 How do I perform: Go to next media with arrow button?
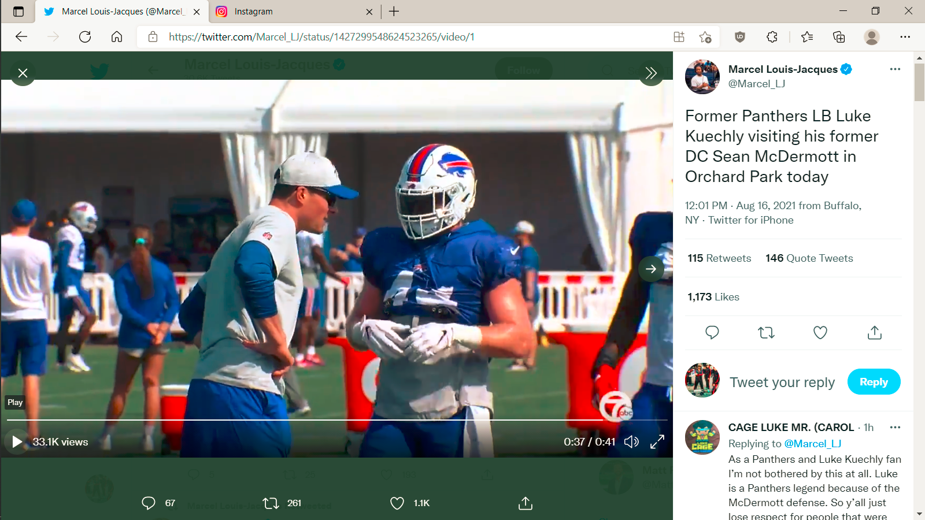point(651,269)
